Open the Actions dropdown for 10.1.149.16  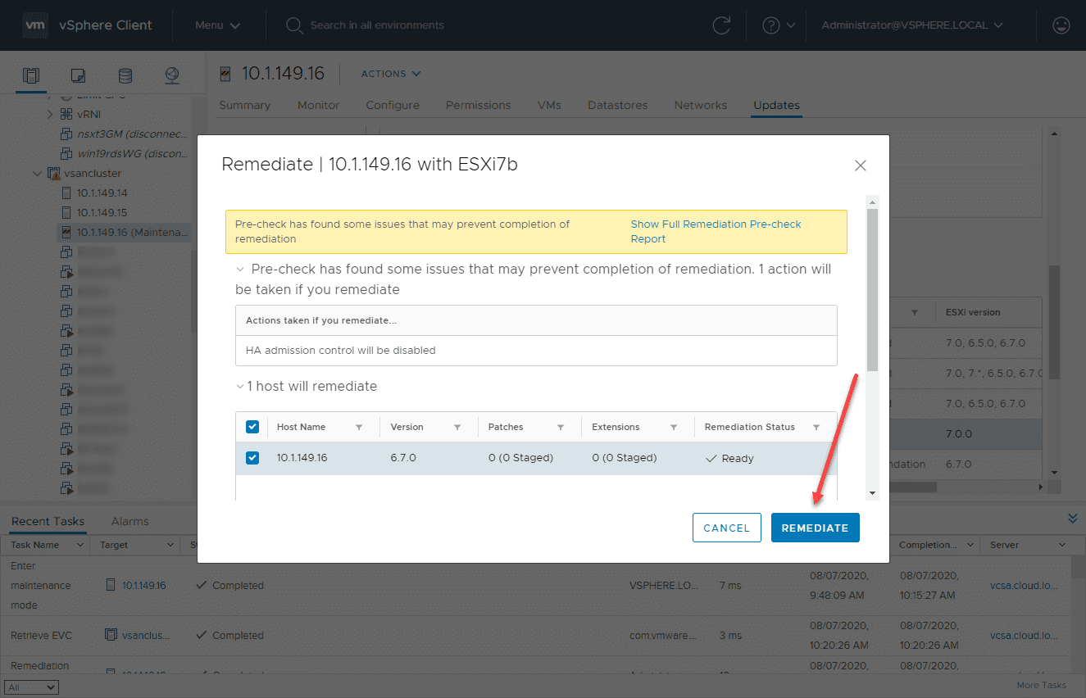click(x=389, y=73)
